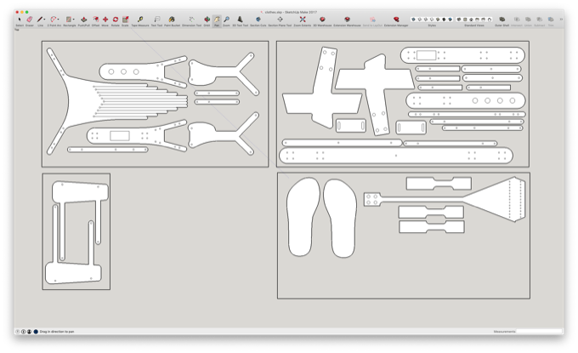Screen dimensions: 578x353
Task: Open the Line tool dropdown arrow
Action: pos(44,20)
